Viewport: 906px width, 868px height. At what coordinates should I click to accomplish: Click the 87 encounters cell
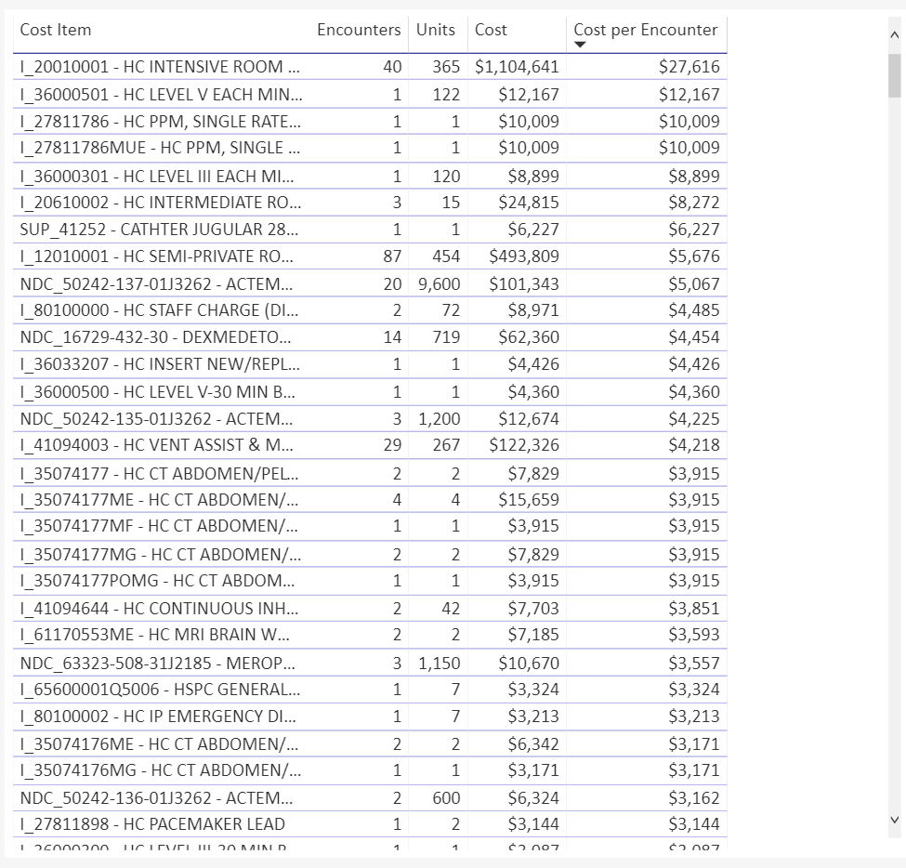[x=392, y=256]
